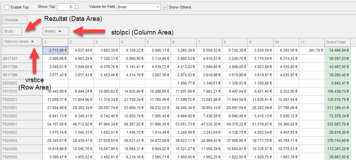Click the Bruto data field button
The height and width of the screenshot is (160, 356).
click(x=12, y=31)
